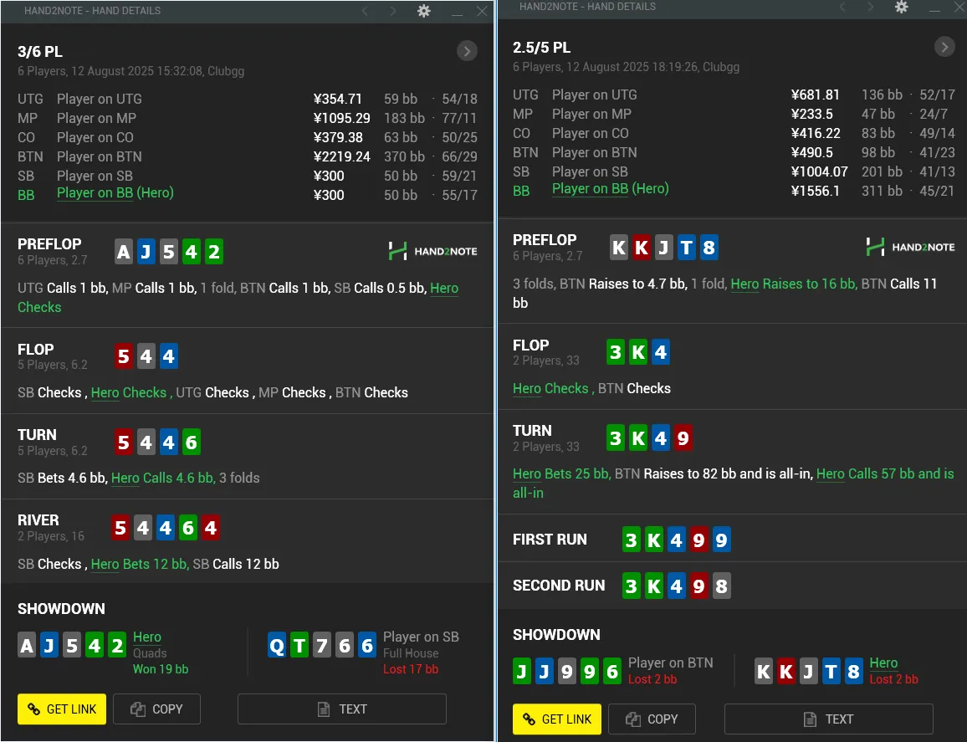Click Hand2Note logo in 2.5/5 PL preflop
This screenshot has width=967, height=742.
[x=909, y=246]
